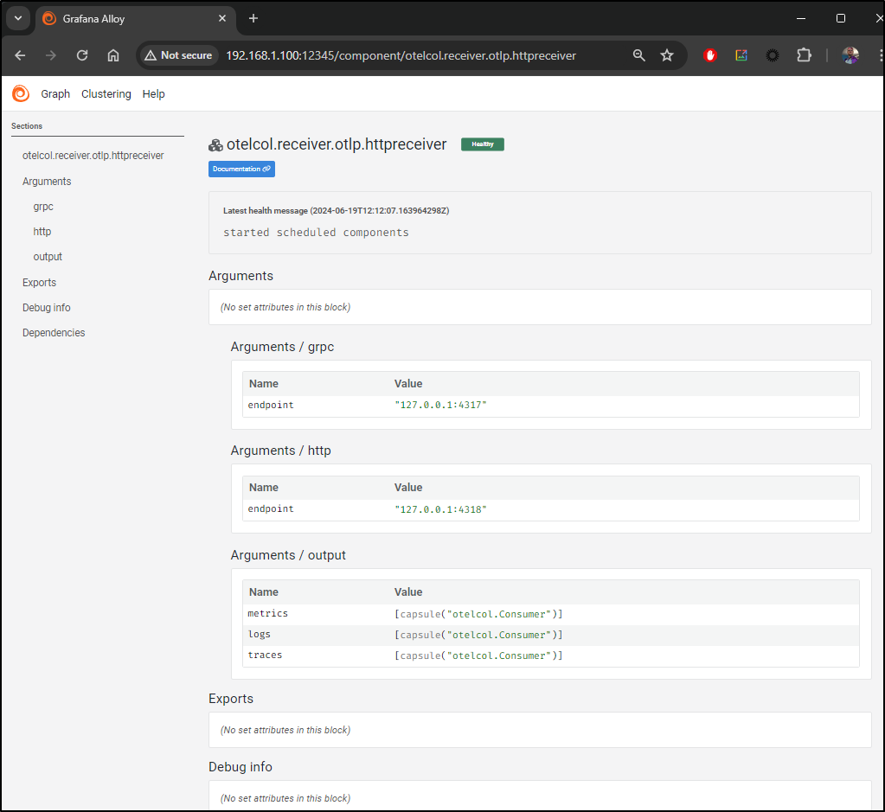Click the traces row capsule value
Image resolution: width=885 pixels, height=812 pixels.
478,655
